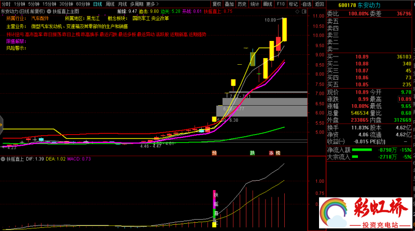The width and height of the screenshot is (415, 231).
Task: Click the 标记 mark button
Action: [293, 4]
